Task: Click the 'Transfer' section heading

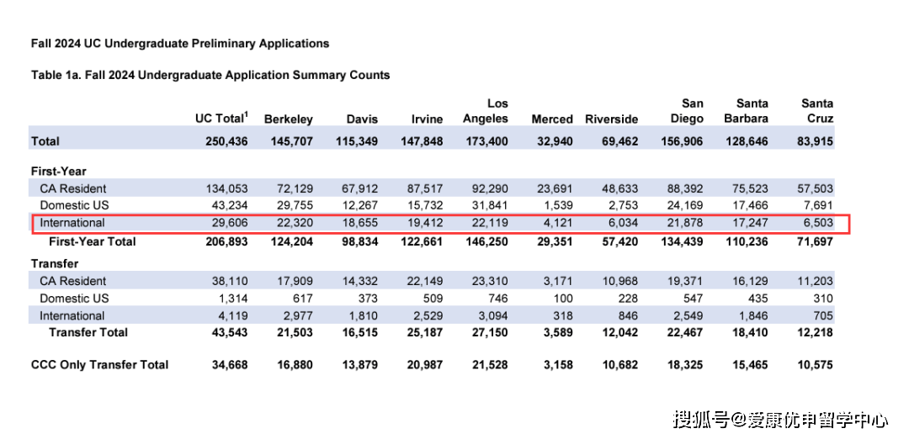Action: tap(55, 264)
